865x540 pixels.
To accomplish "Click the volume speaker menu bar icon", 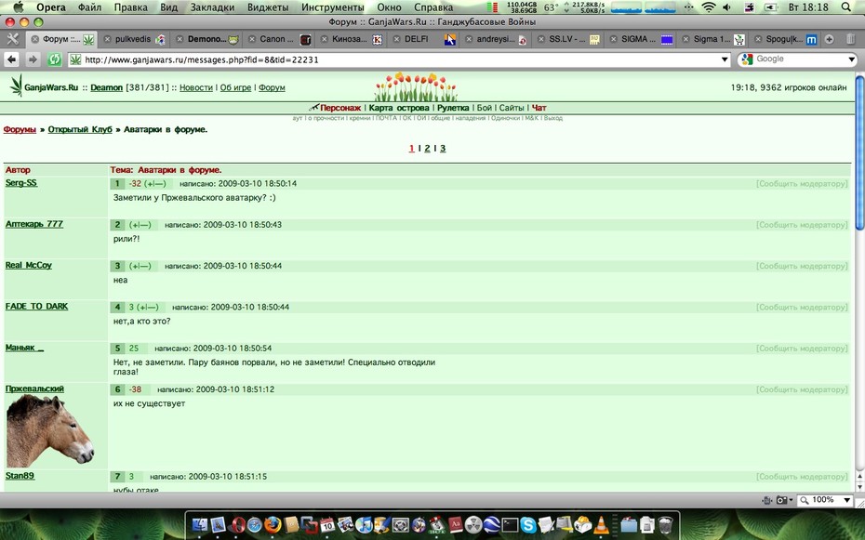I will [x=727, y=7].
